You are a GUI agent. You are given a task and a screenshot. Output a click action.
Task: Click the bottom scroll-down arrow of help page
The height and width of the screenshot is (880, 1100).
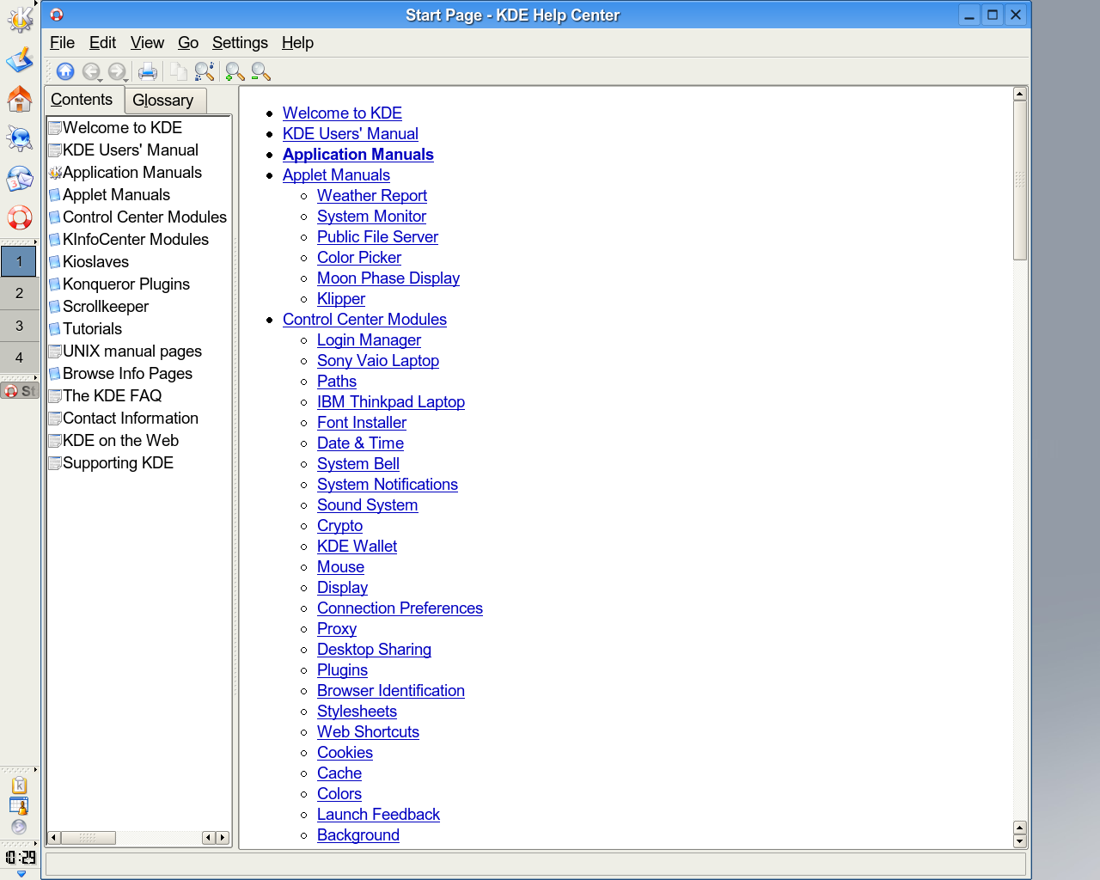pyautogui.click(x=1020, y=841)
